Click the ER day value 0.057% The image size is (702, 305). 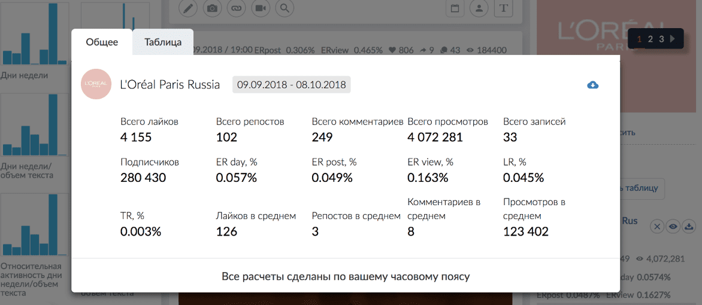point(237,178)
